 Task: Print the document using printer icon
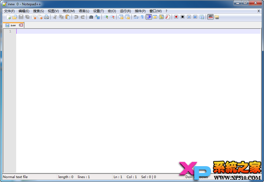46,17
